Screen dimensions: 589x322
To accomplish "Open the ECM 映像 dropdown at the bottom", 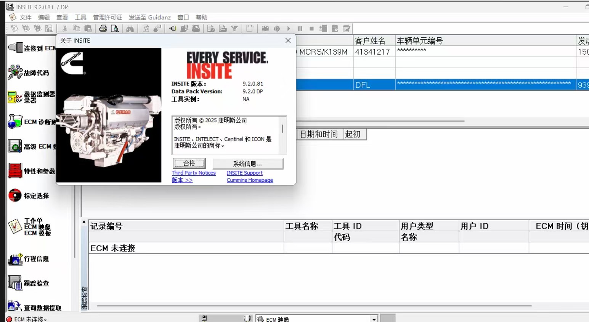I will pyautogui.click(x=374, y=318).
